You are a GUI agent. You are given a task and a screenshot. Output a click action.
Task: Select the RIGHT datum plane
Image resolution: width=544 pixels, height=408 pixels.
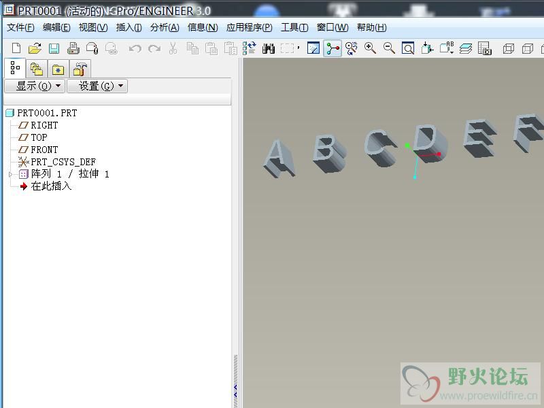coord(44,125)
